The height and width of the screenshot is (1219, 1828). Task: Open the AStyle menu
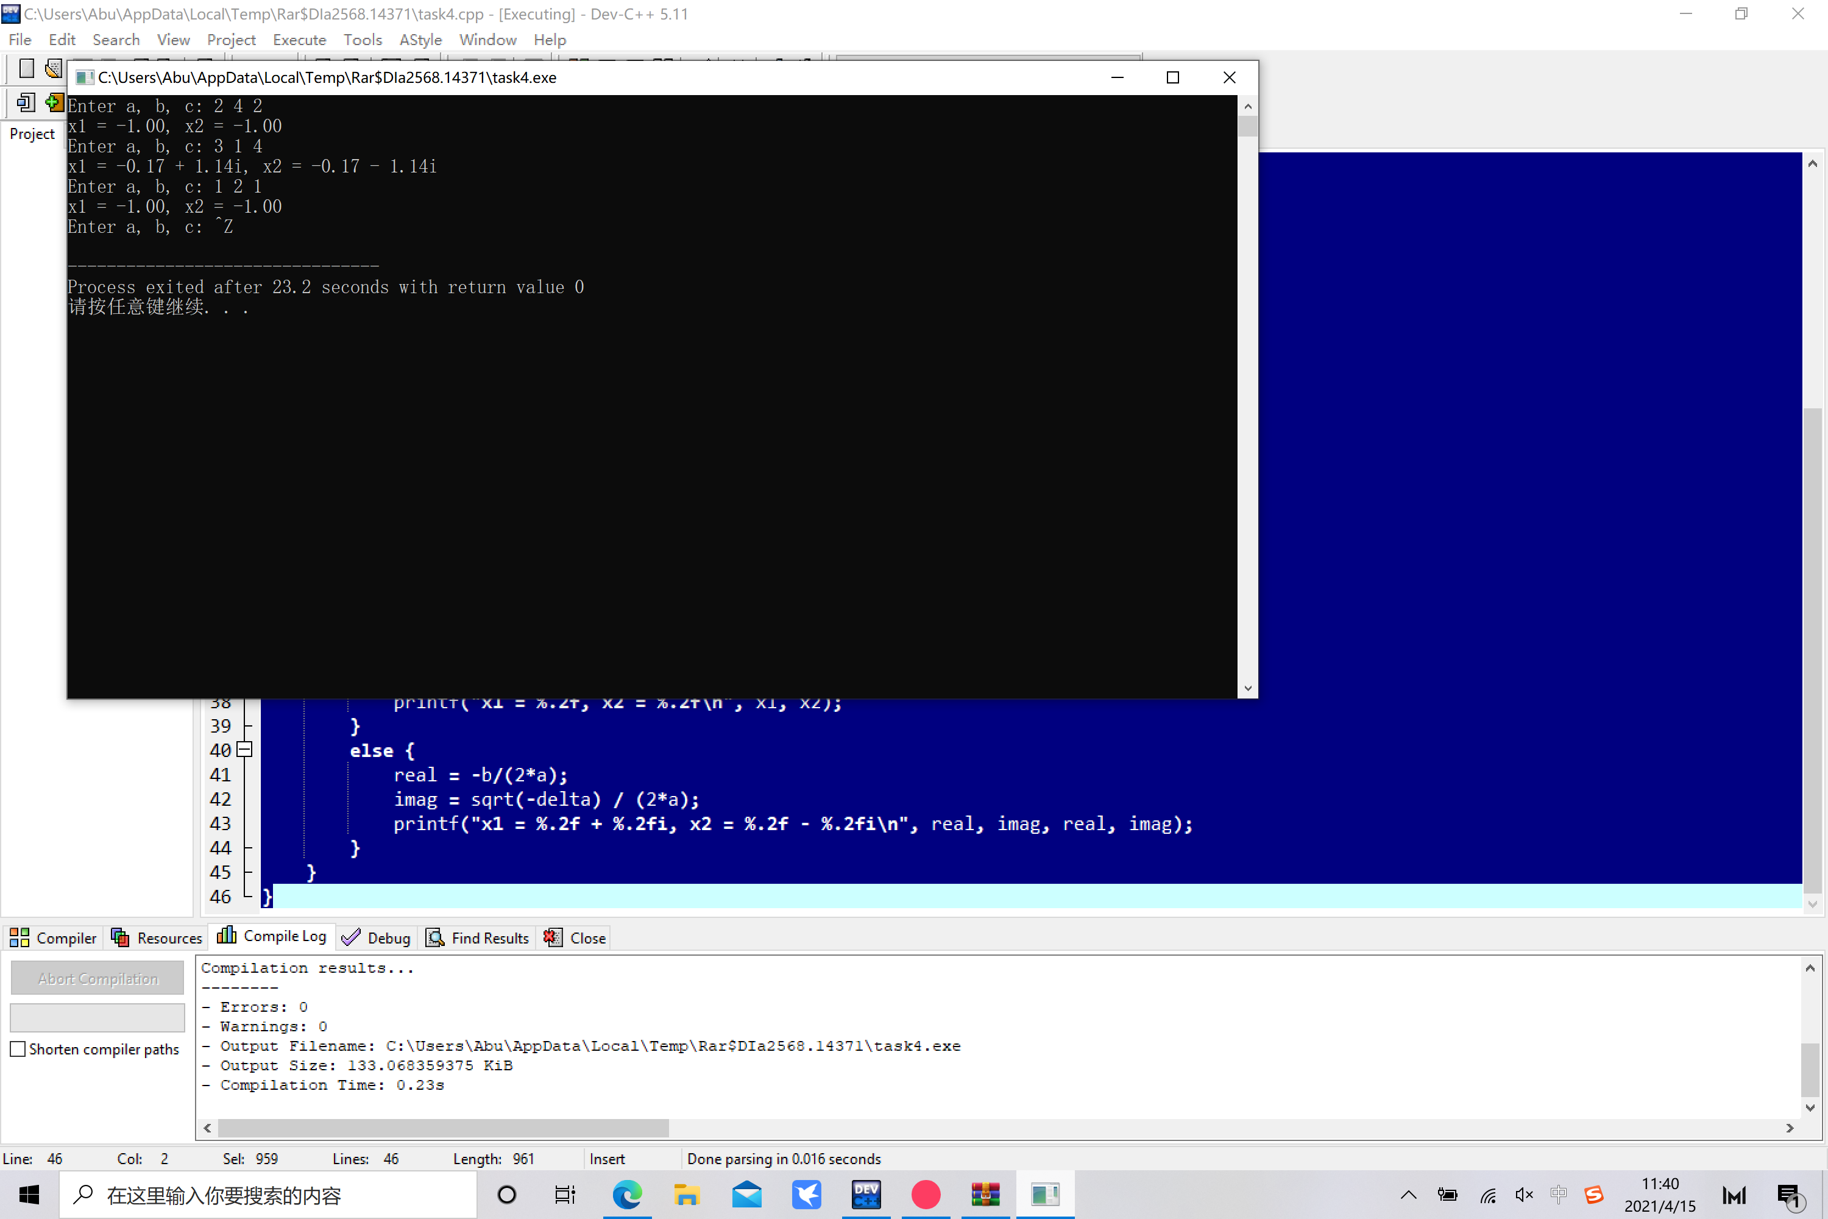420,40
